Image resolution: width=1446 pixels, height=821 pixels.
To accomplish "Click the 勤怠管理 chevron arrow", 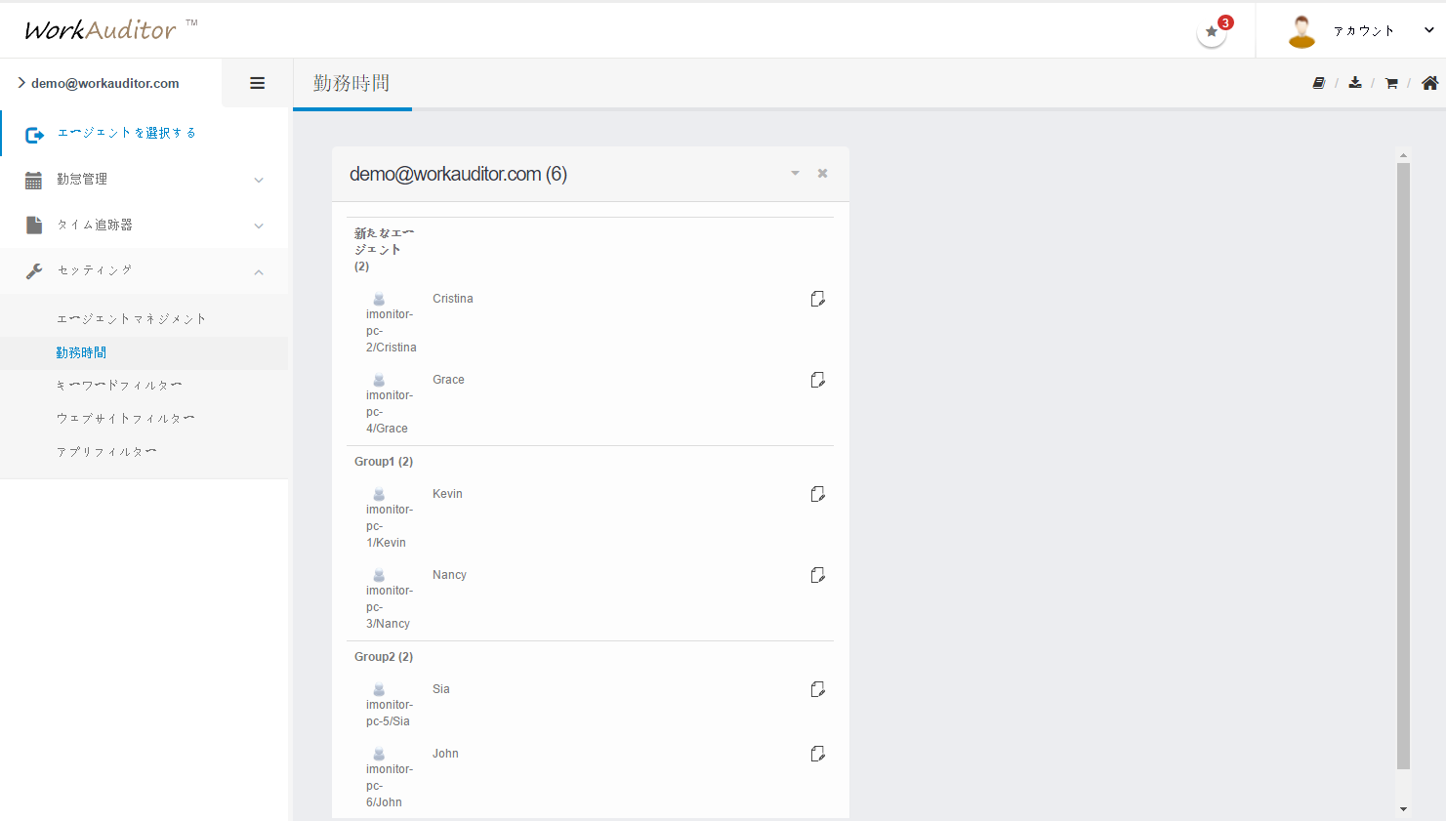I will tap(259, 180).
